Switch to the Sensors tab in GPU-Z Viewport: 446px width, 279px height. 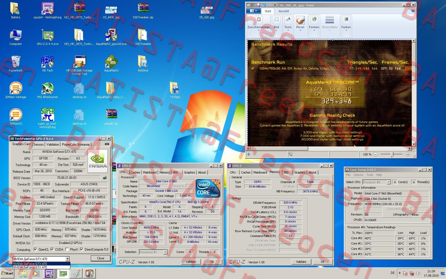[x=38, y=145]
